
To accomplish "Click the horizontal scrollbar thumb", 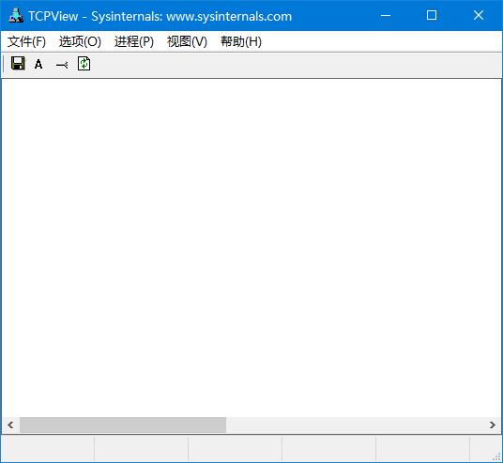I will pyautogui.click(x=123, y=425).
